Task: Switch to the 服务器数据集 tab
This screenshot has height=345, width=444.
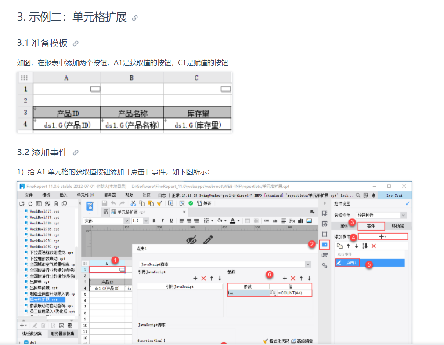Action: [x=62, y=334]
